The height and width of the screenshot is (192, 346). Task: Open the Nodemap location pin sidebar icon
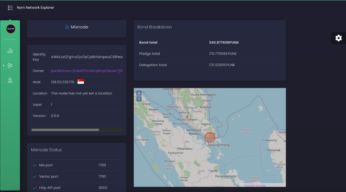pyautogui.click(x=10, y=80)
